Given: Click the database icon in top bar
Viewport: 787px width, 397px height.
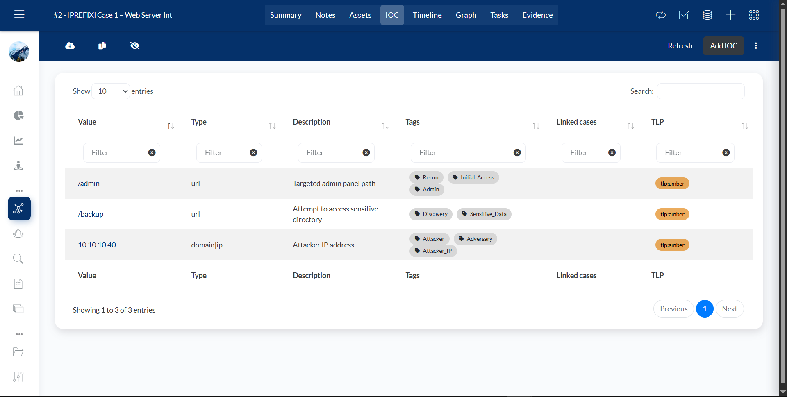Looking at the screenshot, I should (x=707, y=15).
